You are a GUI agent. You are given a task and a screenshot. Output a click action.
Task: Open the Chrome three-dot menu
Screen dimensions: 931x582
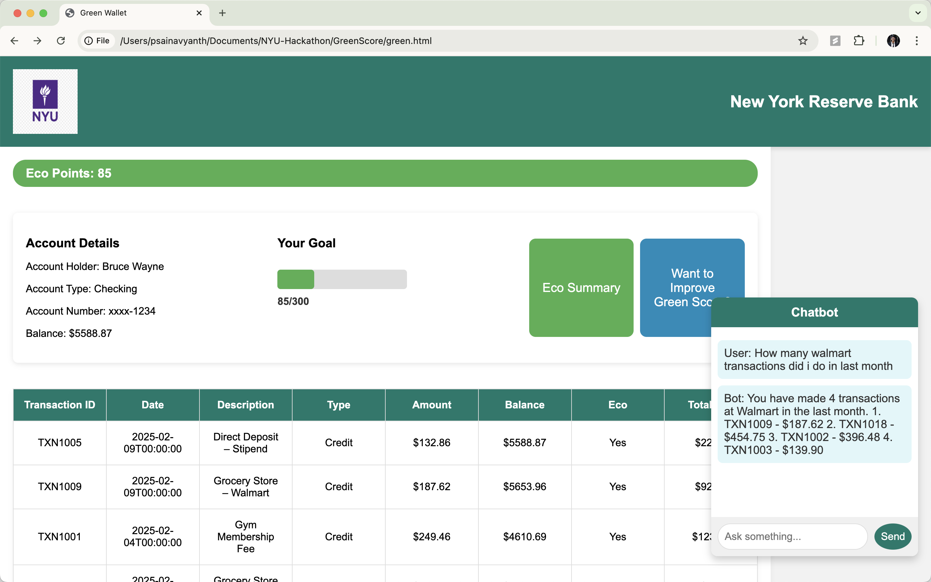point(917,41)
